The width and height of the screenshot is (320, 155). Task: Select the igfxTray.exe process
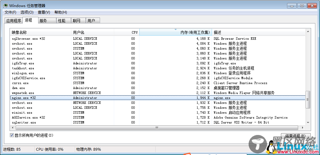158,63
